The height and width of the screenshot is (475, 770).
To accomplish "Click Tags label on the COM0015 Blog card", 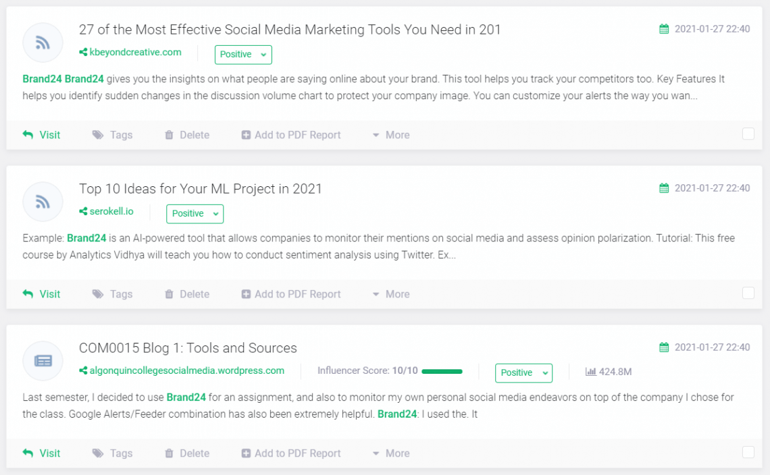I will click(x=122, y=453).
